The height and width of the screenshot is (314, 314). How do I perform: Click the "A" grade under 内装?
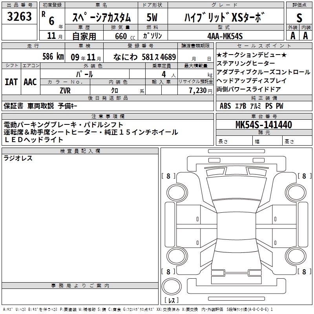pyautogui.click(x=305, y=36)
